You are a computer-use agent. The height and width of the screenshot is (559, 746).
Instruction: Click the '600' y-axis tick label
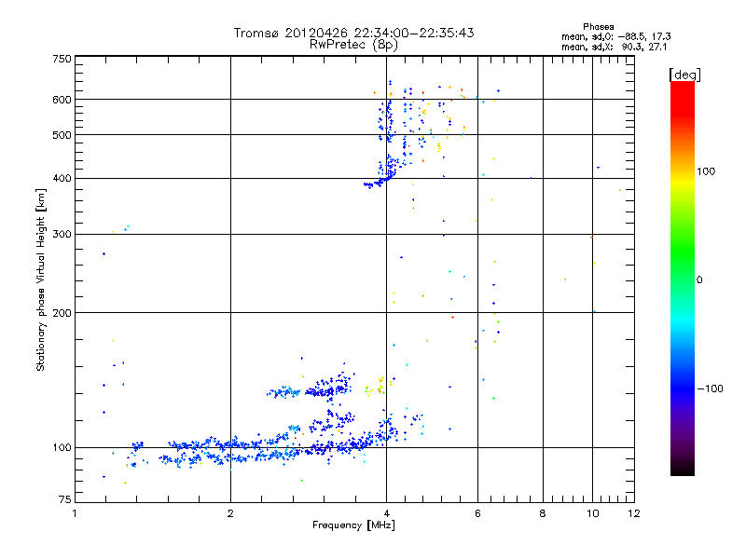[62, 100]
